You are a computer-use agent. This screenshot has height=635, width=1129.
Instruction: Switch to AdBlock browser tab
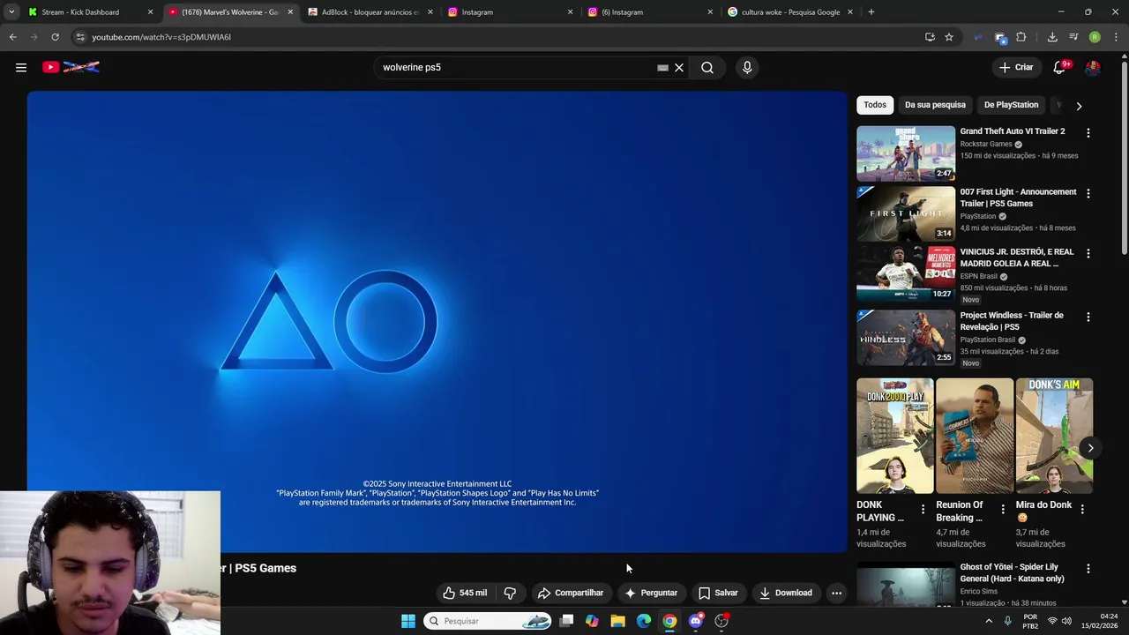point(370,12)
